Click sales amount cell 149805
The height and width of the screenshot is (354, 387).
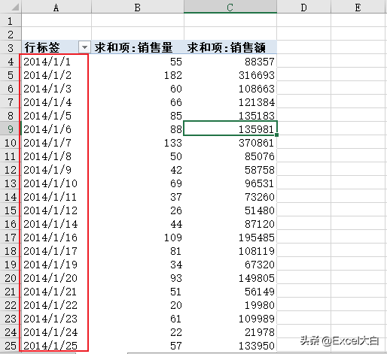tap(230, 278)
